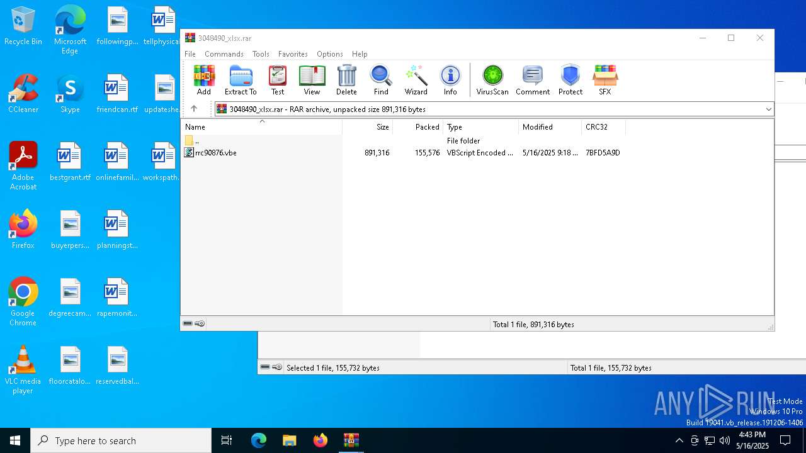Click the WinRAR taskbar button
Screen dimensions: 806x453
click(x=351, y=440)
